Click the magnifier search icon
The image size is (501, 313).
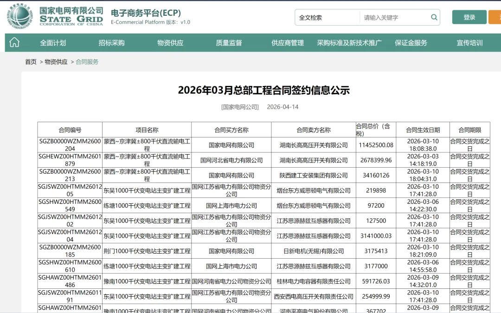point(433,17)
